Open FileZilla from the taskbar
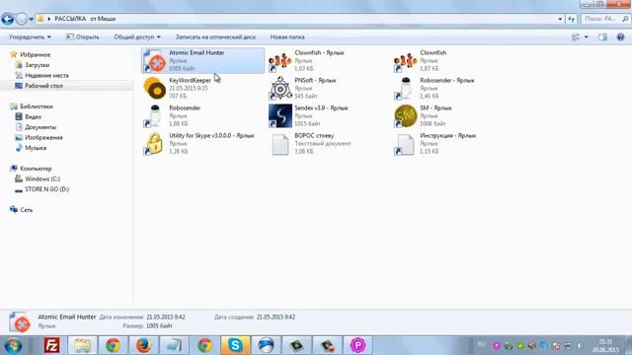632x355 pixels. click(51, 345)
